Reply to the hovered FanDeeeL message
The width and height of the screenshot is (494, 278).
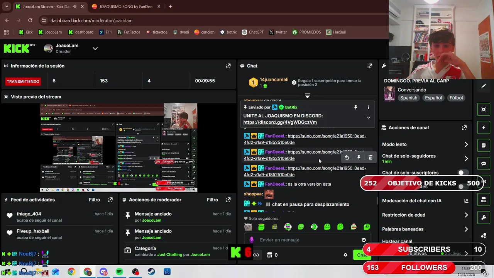point(347,158)
